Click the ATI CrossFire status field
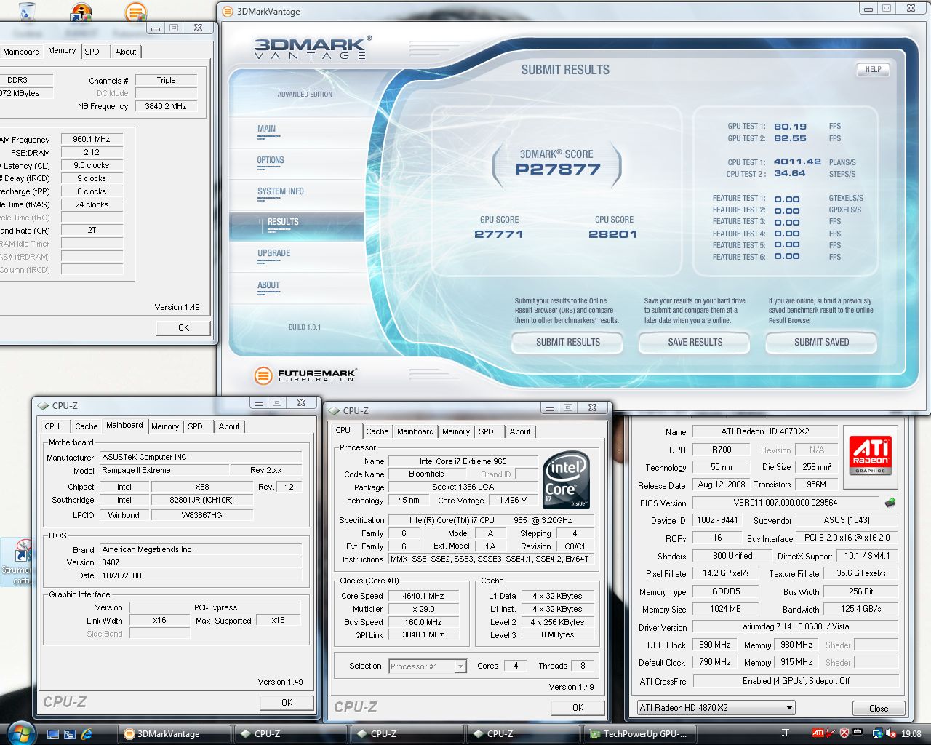The image size is (931, 745). (796, 681)
